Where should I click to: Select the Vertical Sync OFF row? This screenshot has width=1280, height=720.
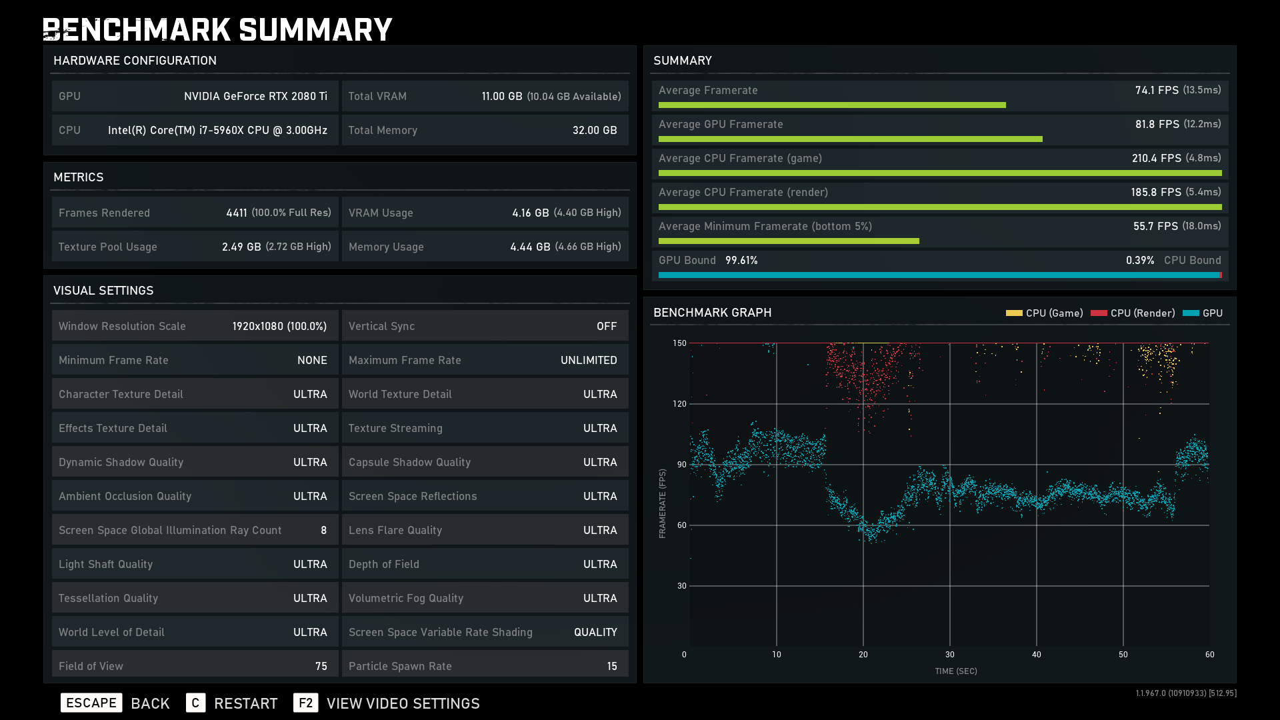[x=485, y=326]
